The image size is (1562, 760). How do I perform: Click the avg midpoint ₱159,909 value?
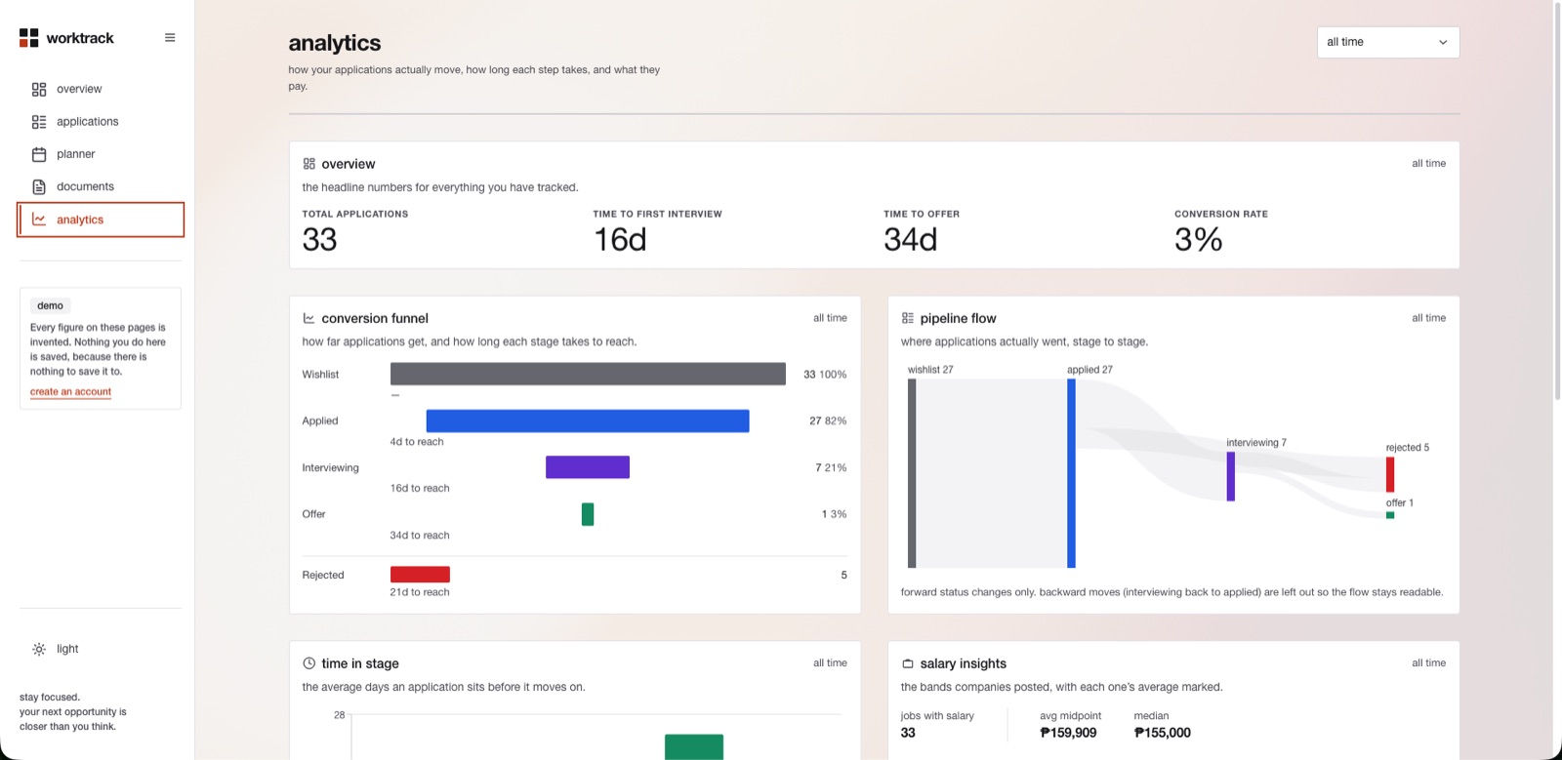tap(1068, 733)
